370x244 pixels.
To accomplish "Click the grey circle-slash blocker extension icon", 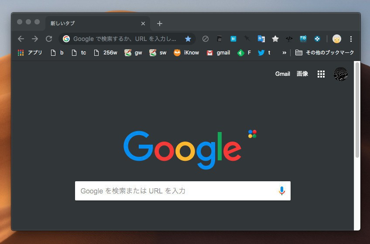I will (x=206, y=39).
